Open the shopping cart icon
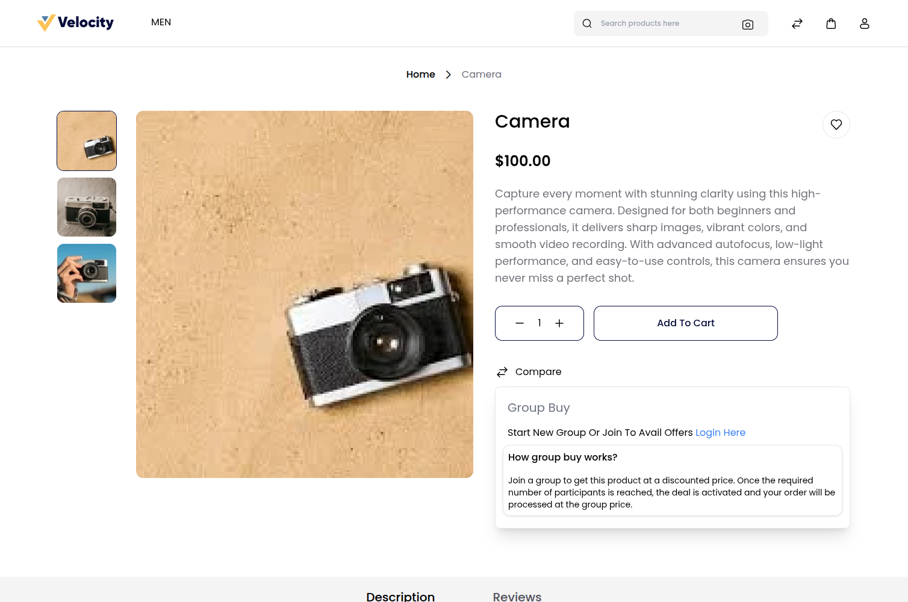 point(831,23)
